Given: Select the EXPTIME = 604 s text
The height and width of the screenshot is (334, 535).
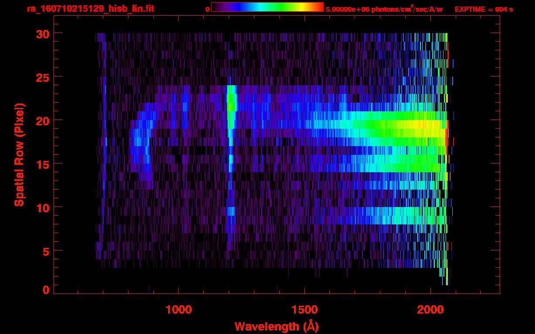Looking at the screenshot, I should [484, 9].
